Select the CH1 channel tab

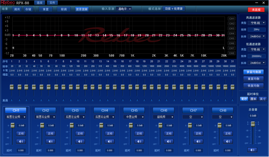pyautogui.click(x=16, y=110)
